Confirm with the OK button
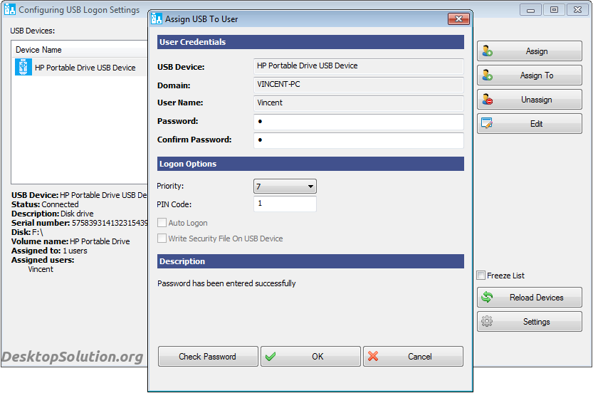Screen dimensions: 593x393 point(310,356)
